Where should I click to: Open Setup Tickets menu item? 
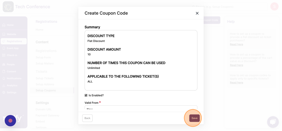45,78
